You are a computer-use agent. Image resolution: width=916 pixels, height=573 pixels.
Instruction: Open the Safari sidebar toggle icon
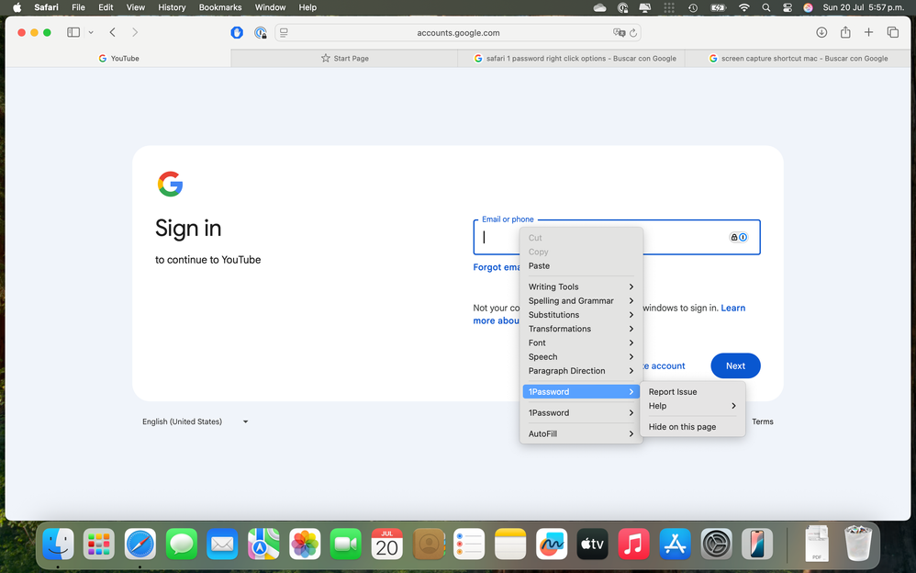(x=73, y=33)
